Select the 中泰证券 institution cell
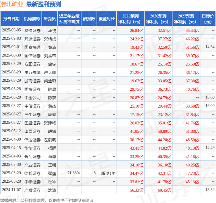Screen dimensions: 216x203 (32, 182)
